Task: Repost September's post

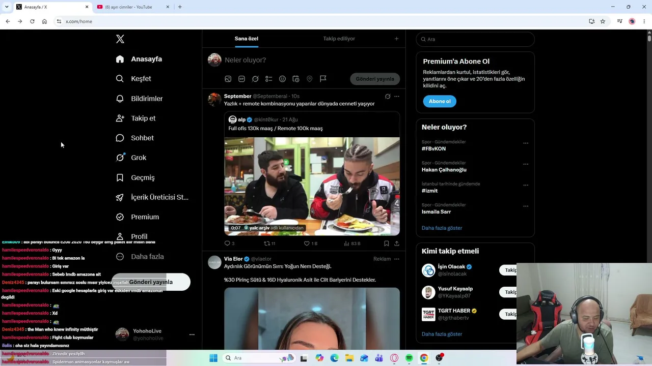Action: (x=269, y=243)
